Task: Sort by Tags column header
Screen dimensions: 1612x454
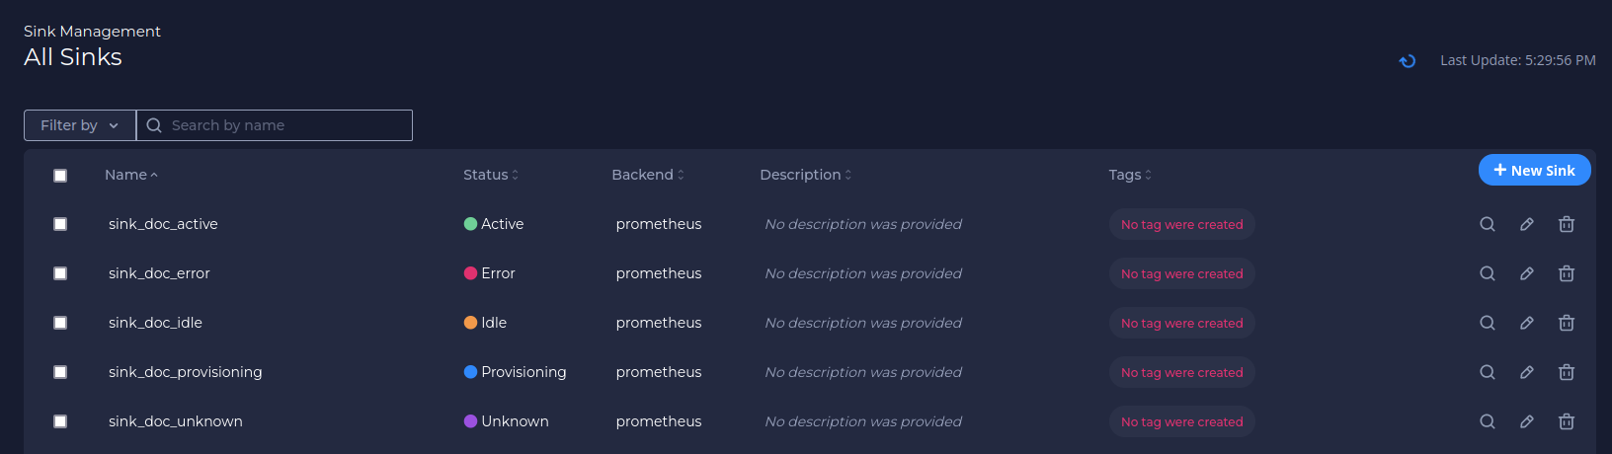Action: pos(1130,175)
